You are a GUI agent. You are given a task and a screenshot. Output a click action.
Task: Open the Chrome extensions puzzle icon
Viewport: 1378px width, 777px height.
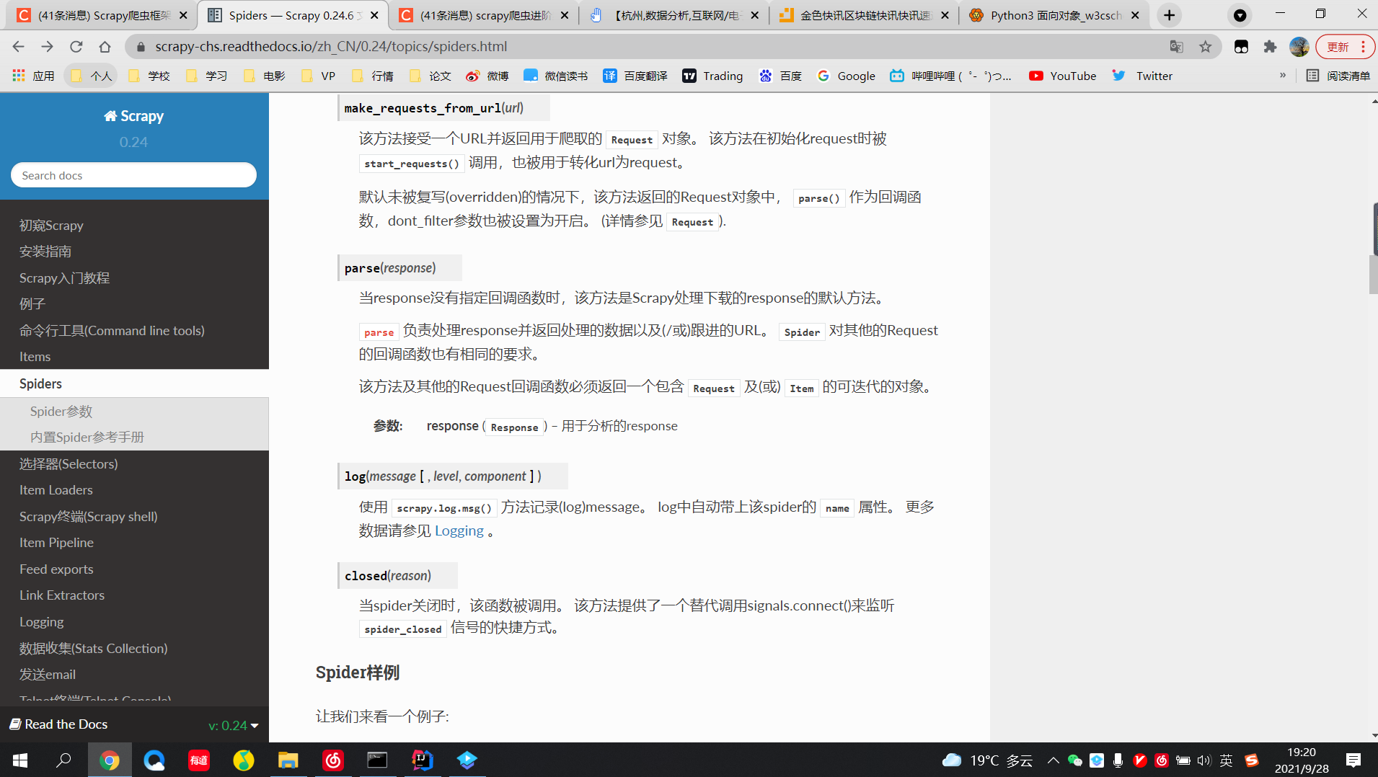click(x=1270, y=47)
